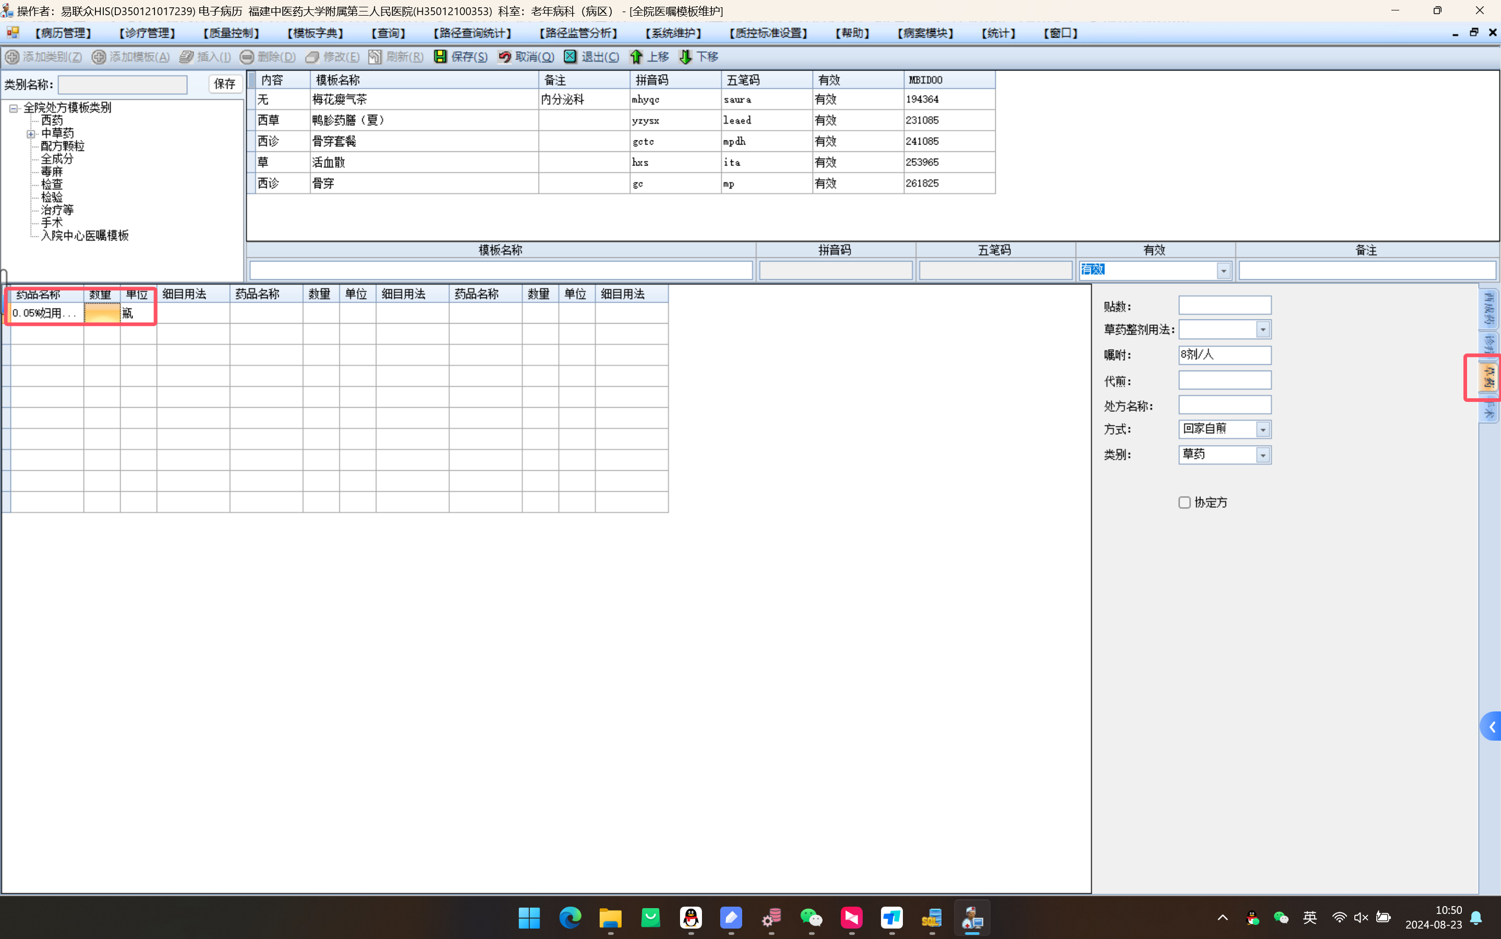Collapse the 全院处方模板类别 root node

pos(13,108)
